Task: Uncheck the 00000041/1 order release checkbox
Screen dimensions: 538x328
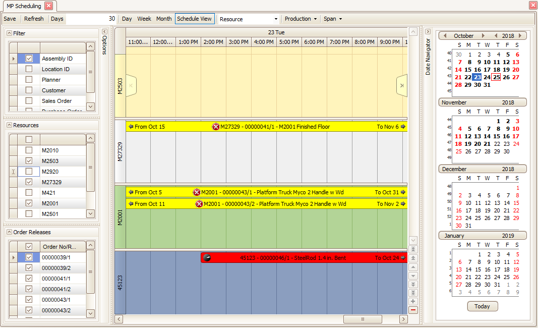Action: pyautogui.click(x=29, y=279)
